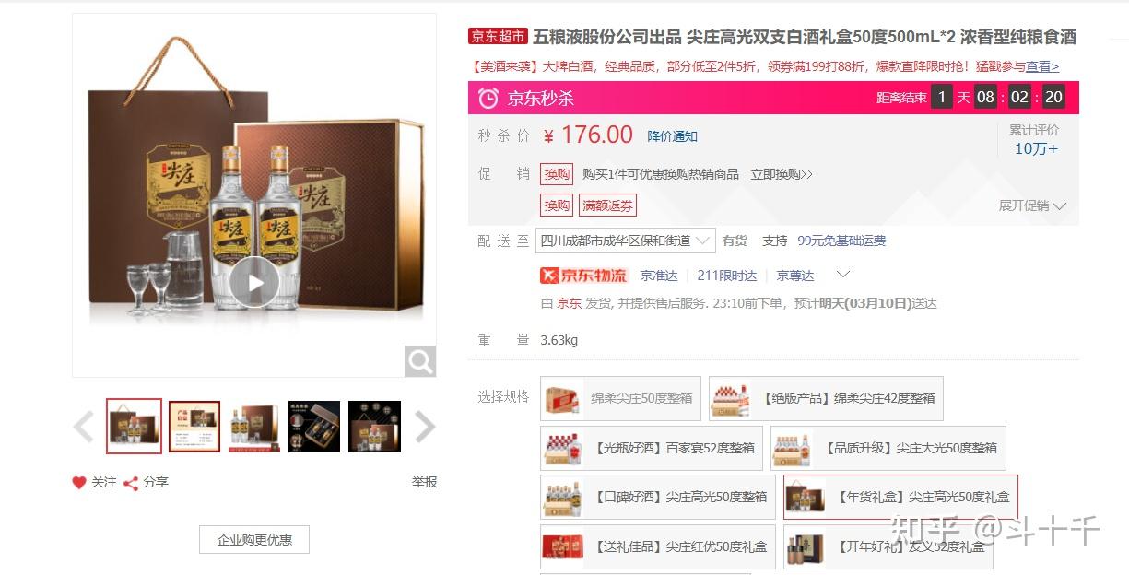Select the second product thumbnail
Viewport: 1129px width, 575px height.
194,427
